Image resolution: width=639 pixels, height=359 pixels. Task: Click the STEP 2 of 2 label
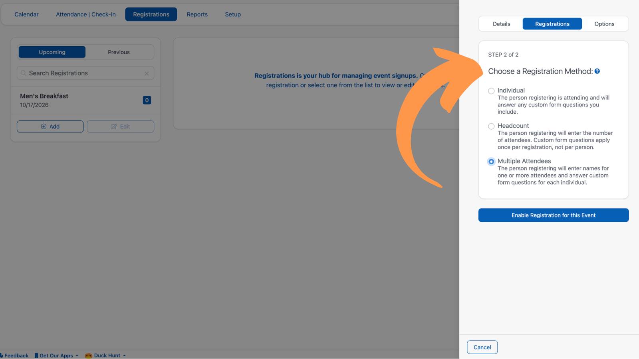[x=503, y=55]
